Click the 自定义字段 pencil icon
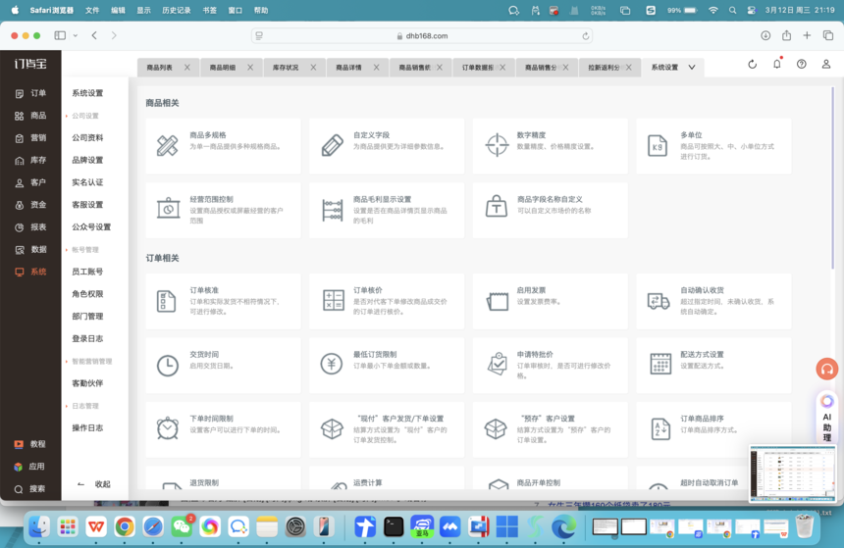 tap(332, 146)
